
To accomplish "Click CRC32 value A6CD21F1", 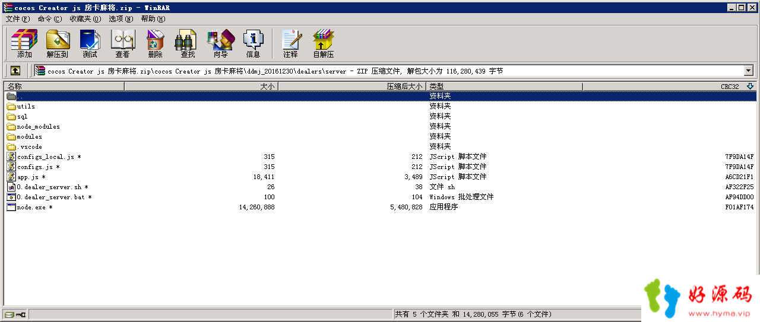I will [739, 177].
